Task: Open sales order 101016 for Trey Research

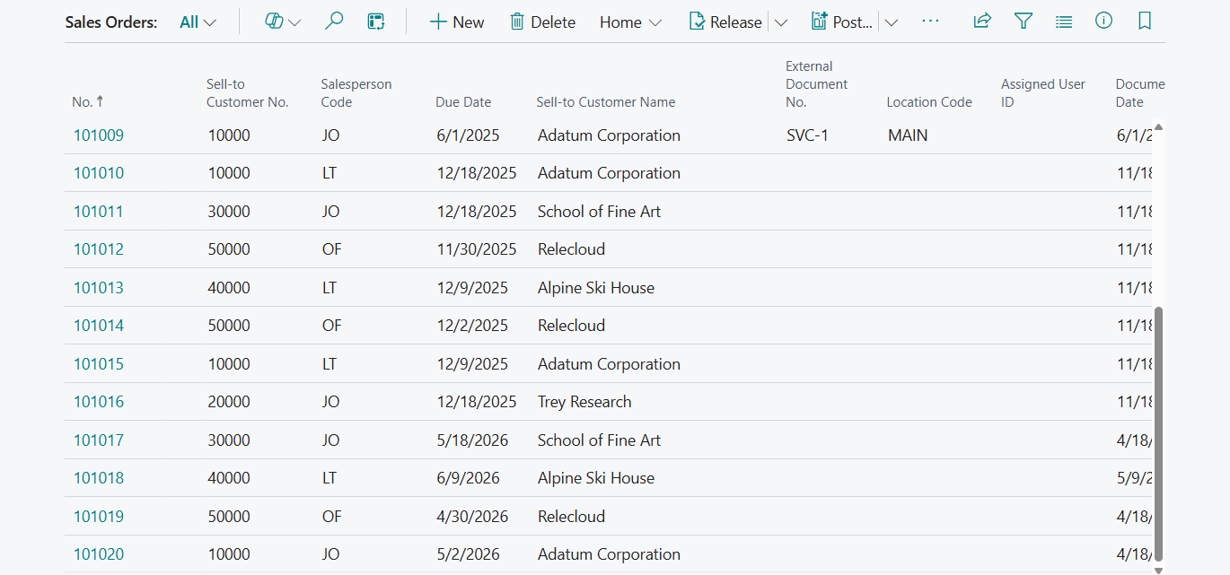Action: click(x=98, y=401)
